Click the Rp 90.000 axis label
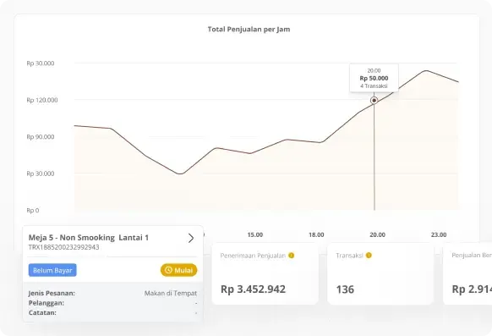492x336 pixels. pos(41,137)
